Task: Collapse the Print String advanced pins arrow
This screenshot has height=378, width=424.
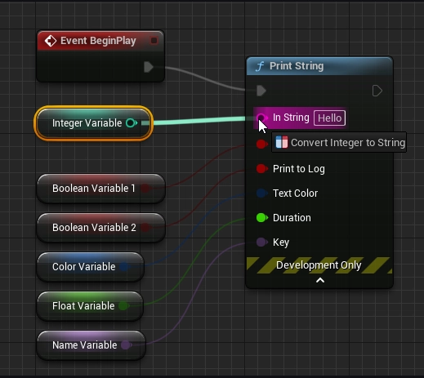Action: (x=320, y=280)
